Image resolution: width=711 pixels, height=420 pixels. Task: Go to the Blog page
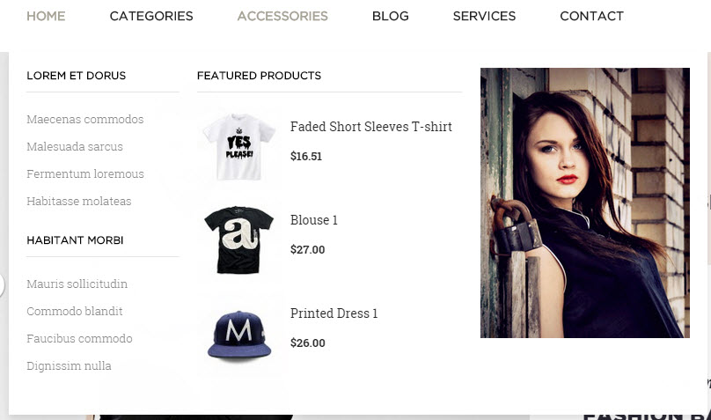pyautogui.click(x=391, y=17)
